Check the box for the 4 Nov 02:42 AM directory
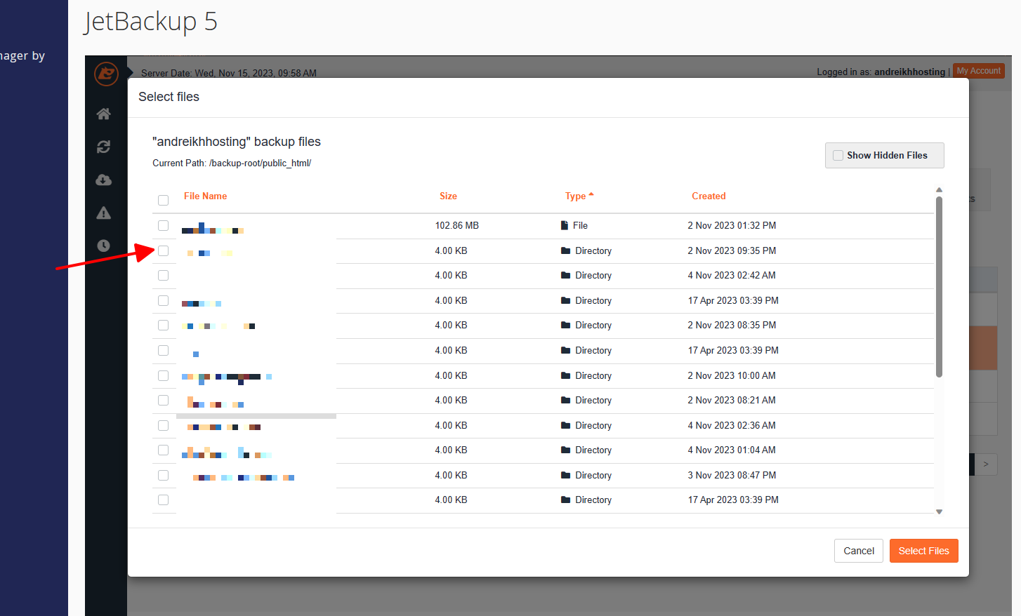Image resolution: width=1021 pixels, height=616 pixels. 164,275
